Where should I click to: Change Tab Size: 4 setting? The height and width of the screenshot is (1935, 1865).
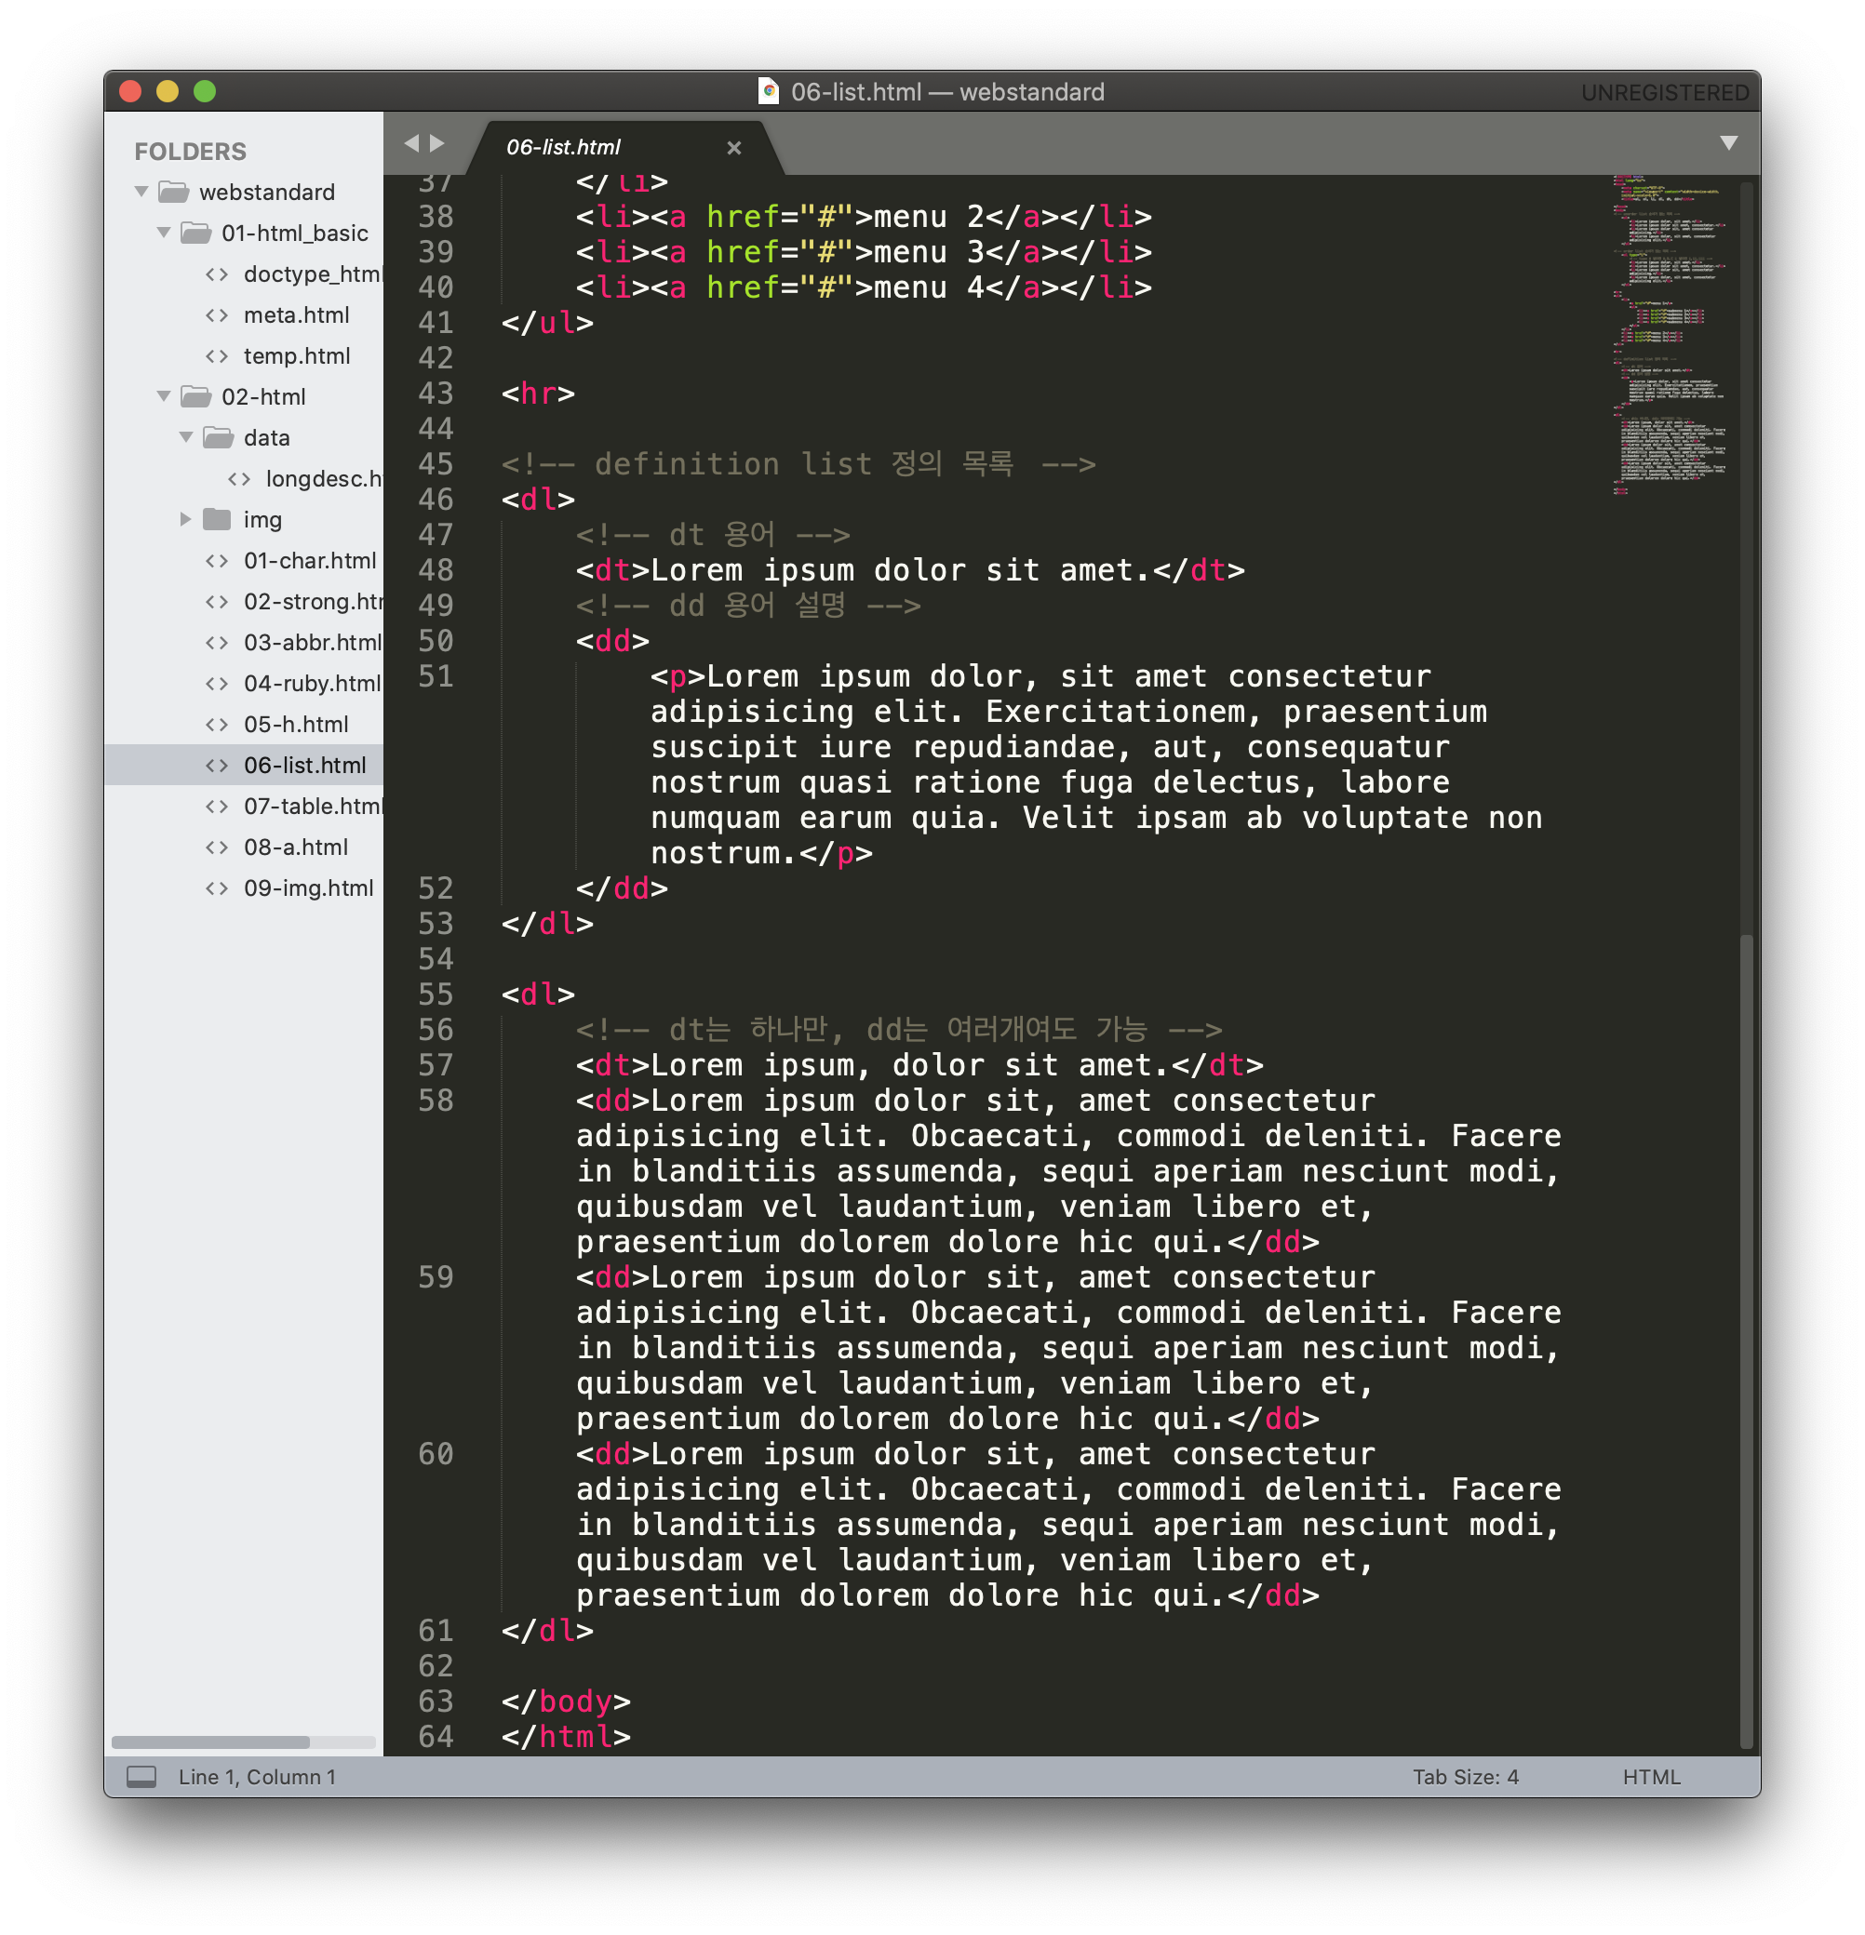point(1465,1777)
